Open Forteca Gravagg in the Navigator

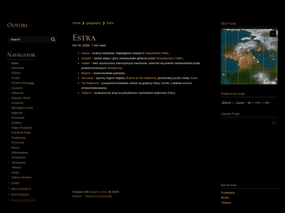(23, 83)
